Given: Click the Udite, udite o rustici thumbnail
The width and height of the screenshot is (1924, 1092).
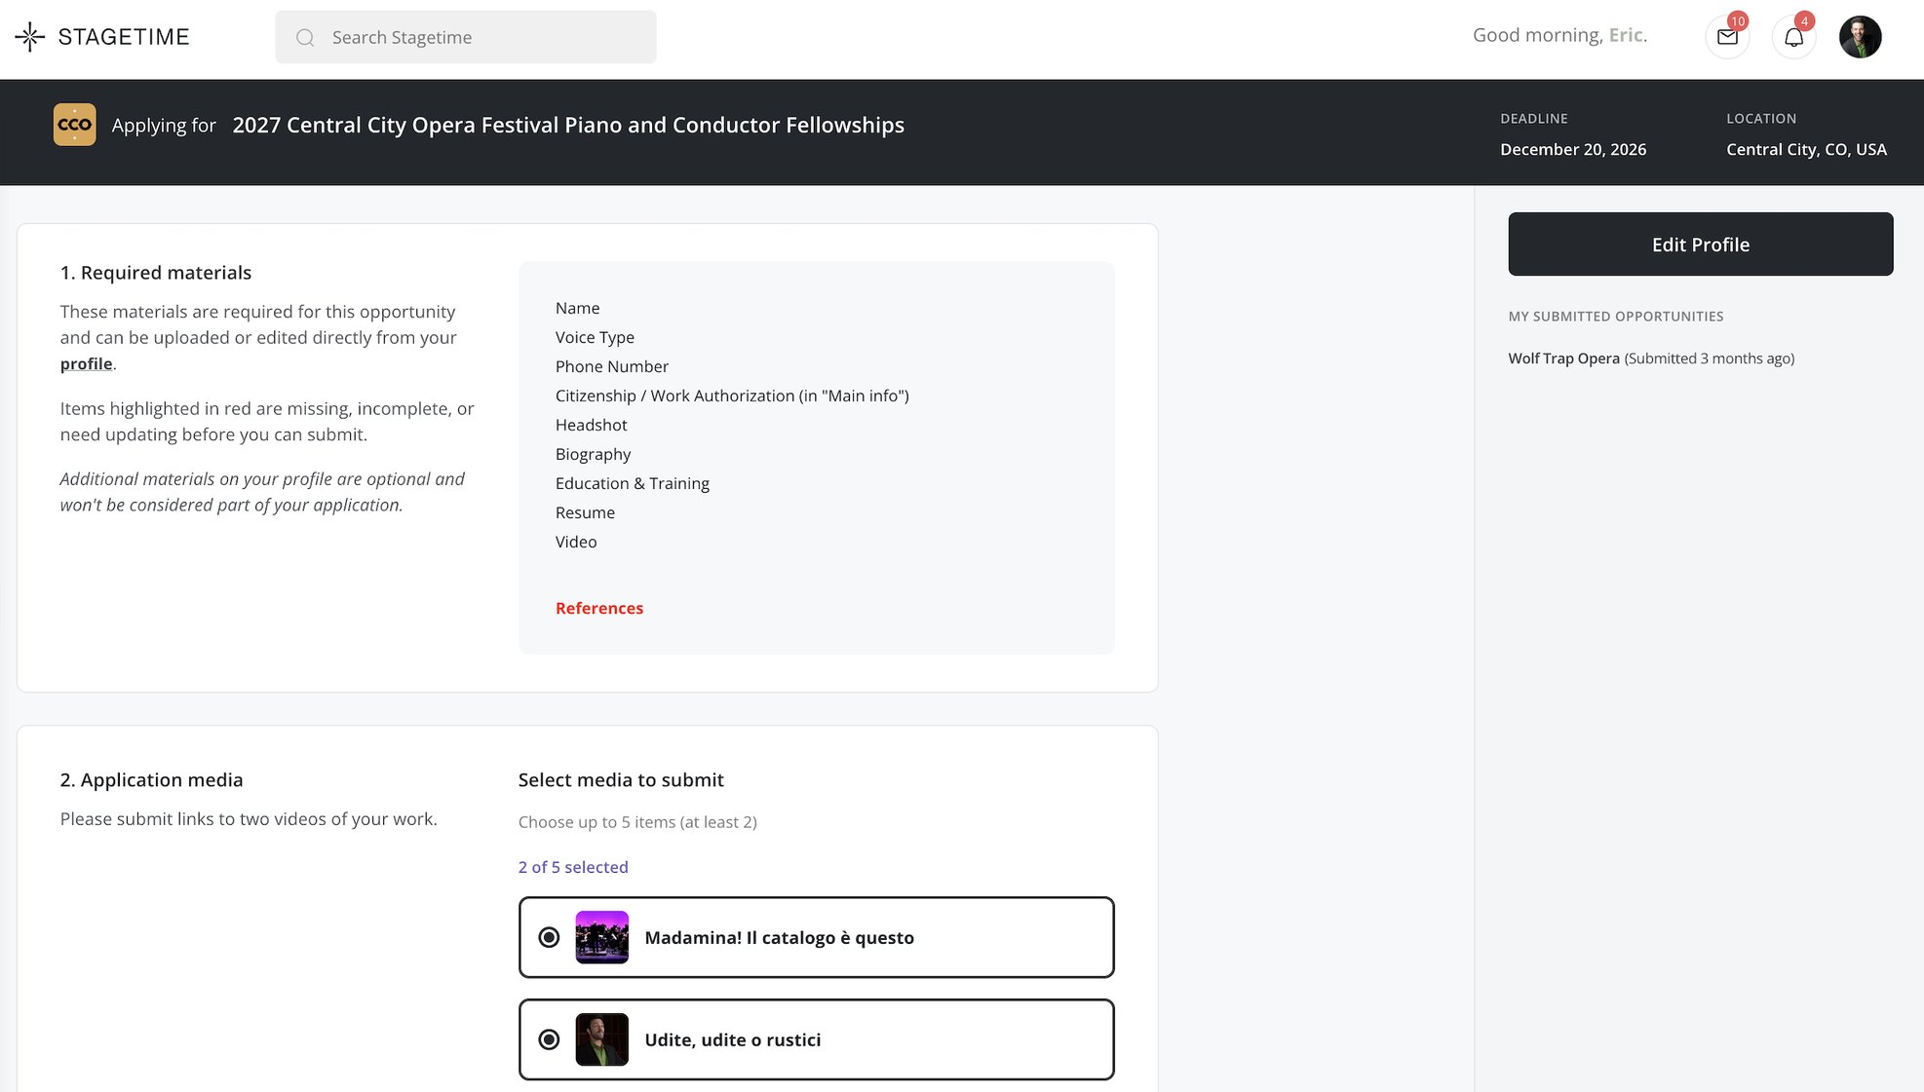Looking at the screenshot, I should (602, 1039).
